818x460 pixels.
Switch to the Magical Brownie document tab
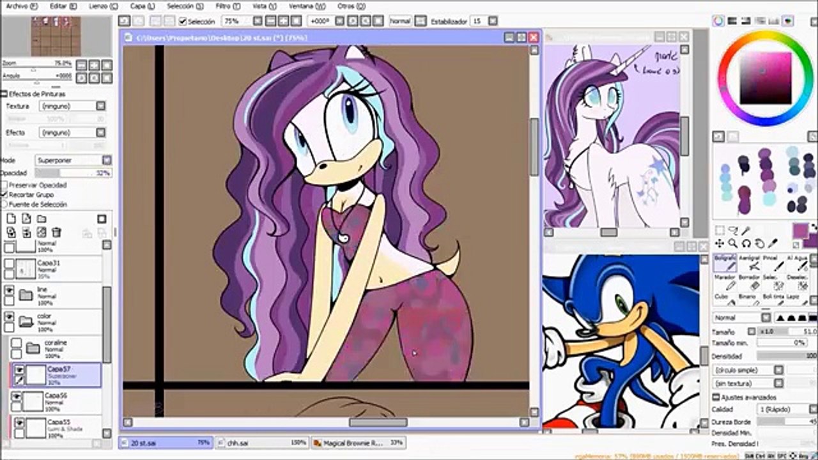pos(358,442)
